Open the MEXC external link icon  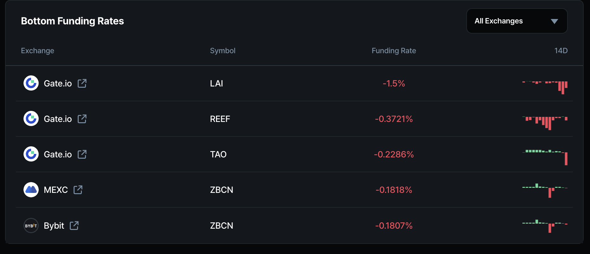78,190
